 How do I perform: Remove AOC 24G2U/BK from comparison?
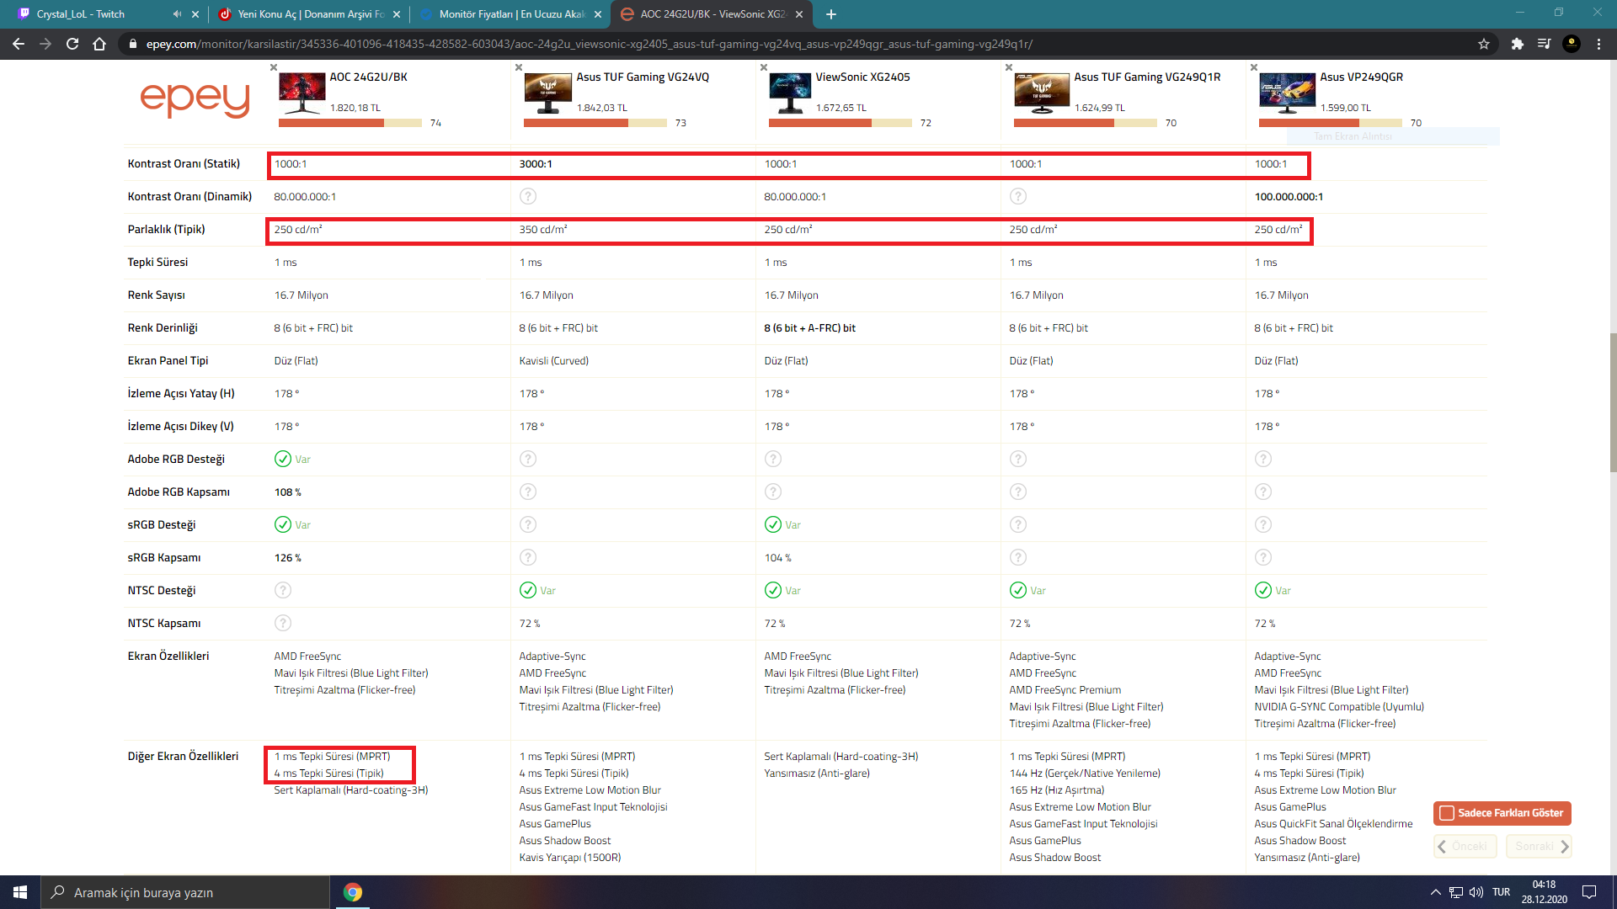(x=274, y=67)
